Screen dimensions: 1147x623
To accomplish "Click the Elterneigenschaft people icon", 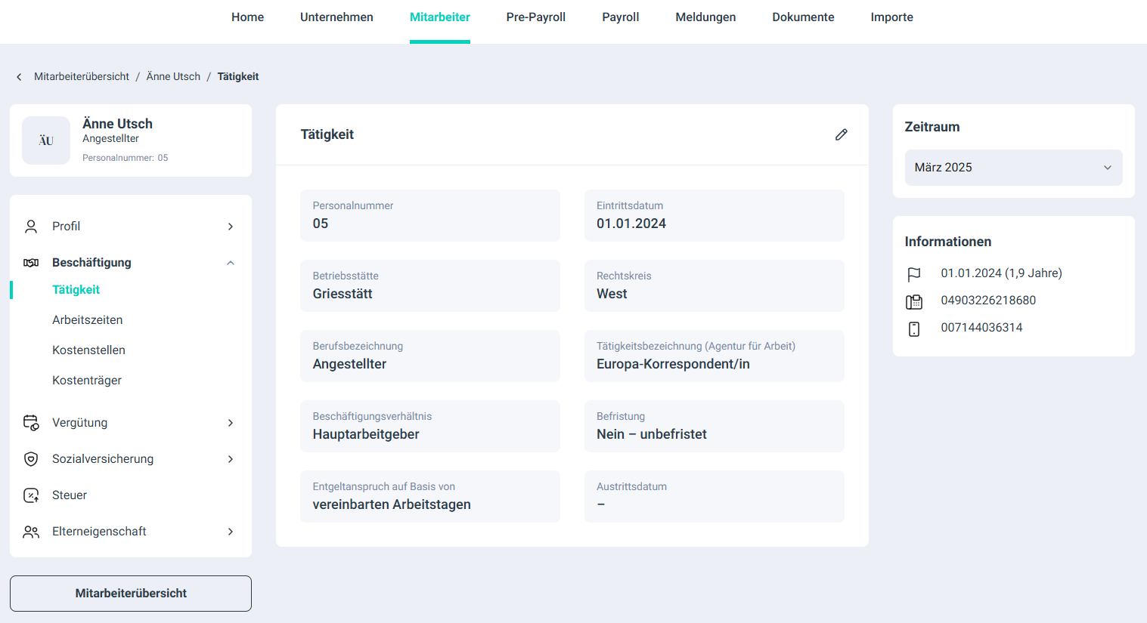I will 31,532.
